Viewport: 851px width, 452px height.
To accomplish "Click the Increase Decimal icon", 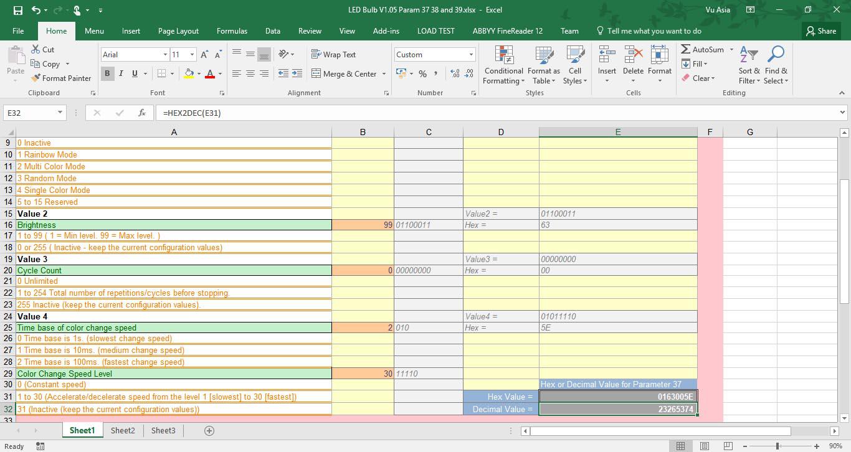I will click(x=454, y=73).
